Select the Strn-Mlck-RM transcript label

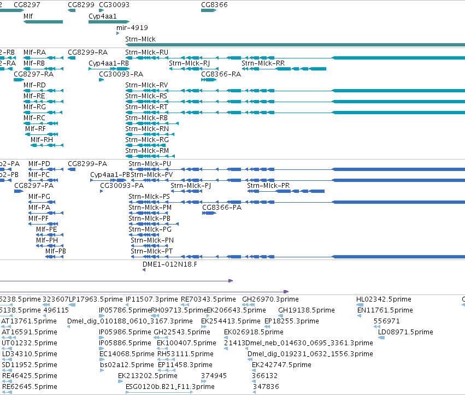tap(147, 151)
